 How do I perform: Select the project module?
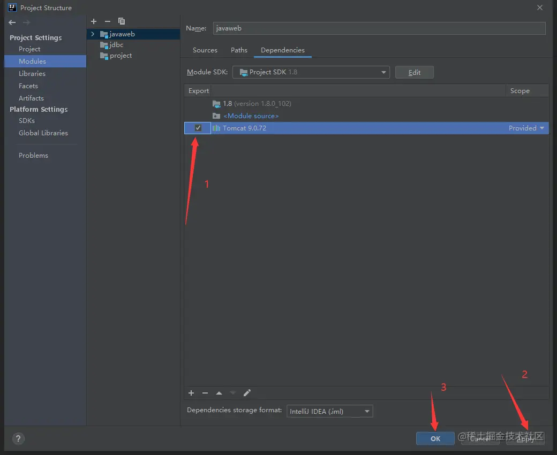[x=121, y=56]
